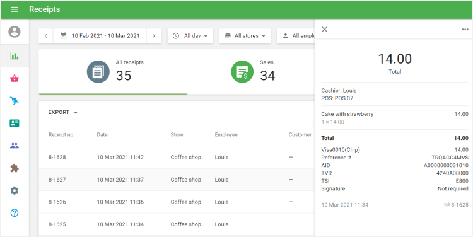Open the hamburger navigation menu

(14, 9)
